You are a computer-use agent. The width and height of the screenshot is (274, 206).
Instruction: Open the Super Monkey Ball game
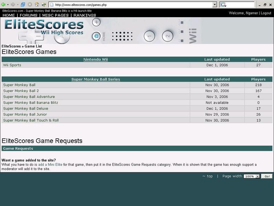pos(19,85)
